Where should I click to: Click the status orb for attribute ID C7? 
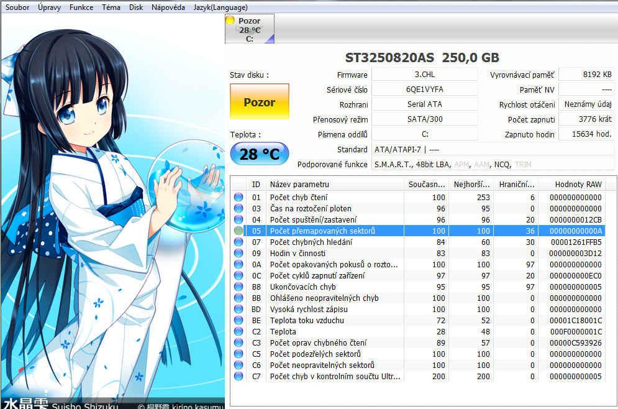pyautogui.click(x=239, y=376)
